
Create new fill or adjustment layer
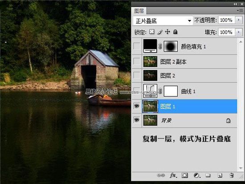point(197,176)
